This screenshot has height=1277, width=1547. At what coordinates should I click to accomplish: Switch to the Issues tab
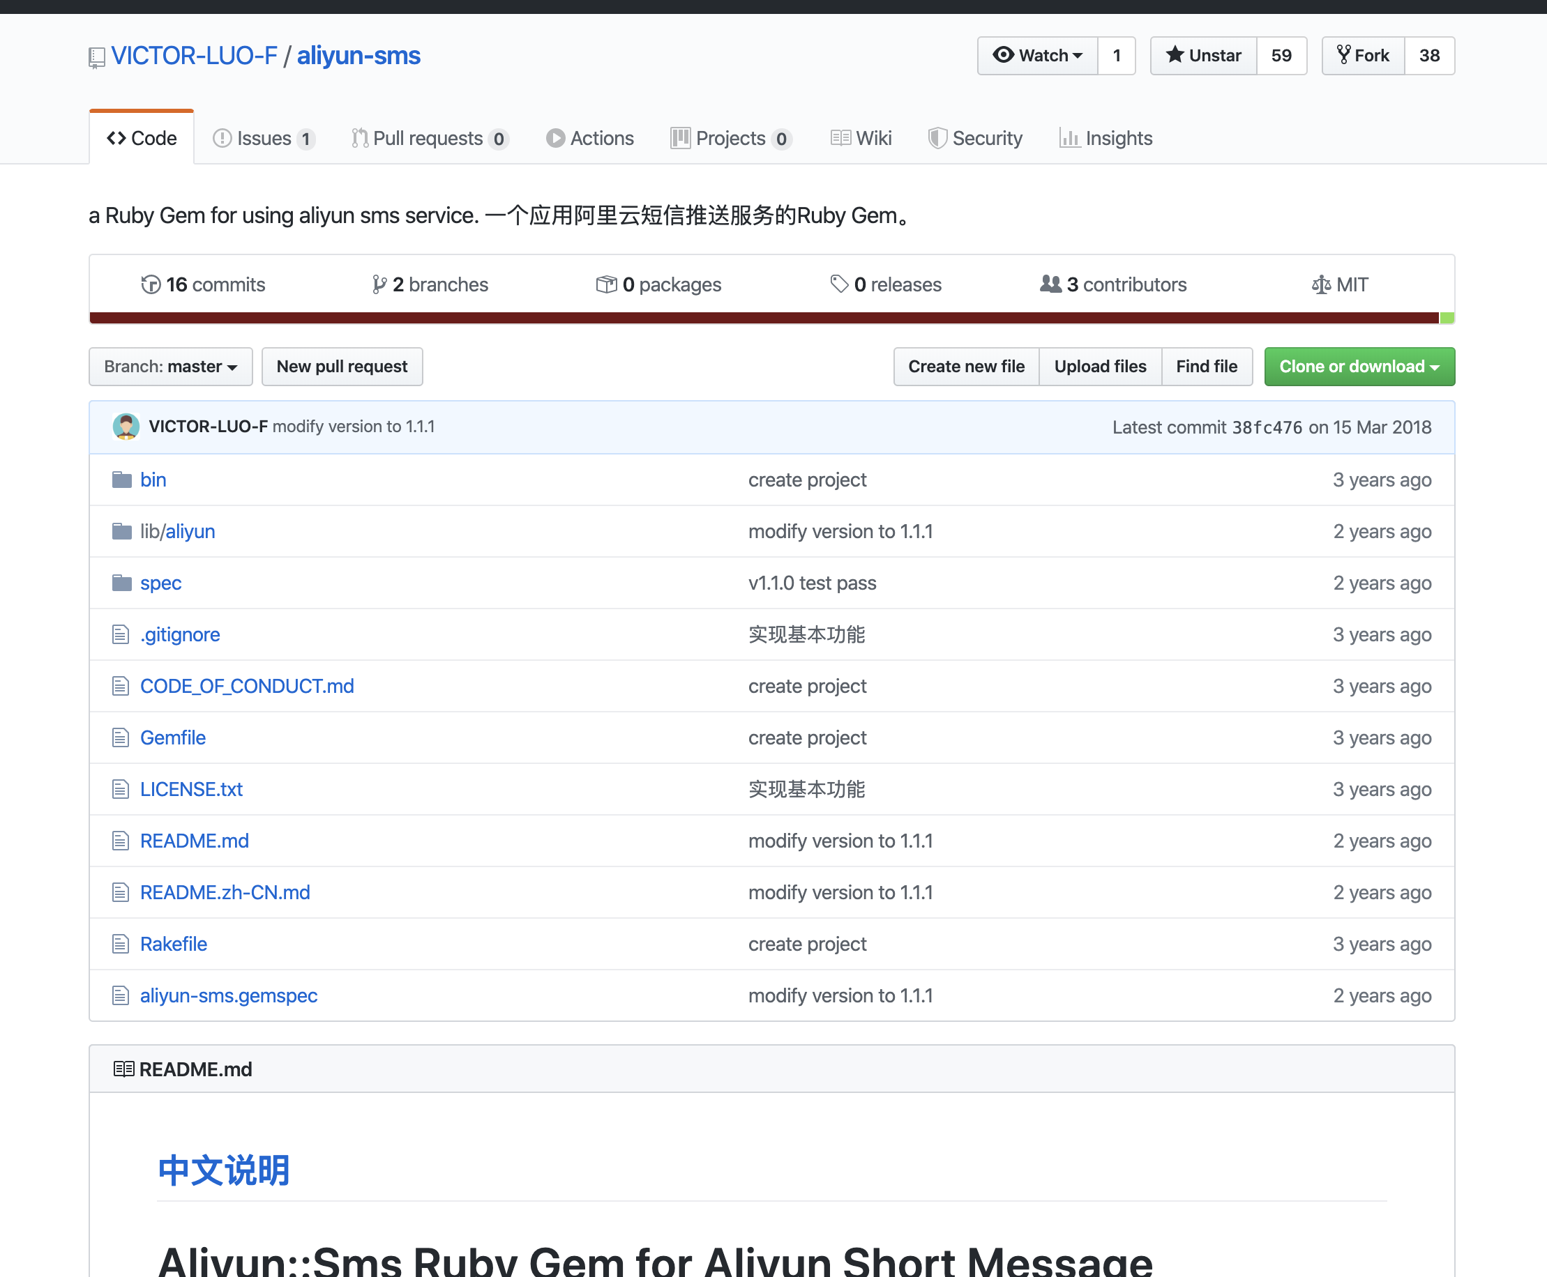coord(264,138)
